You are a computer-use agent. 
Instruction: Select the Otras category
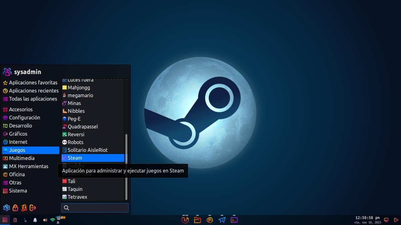30,182
